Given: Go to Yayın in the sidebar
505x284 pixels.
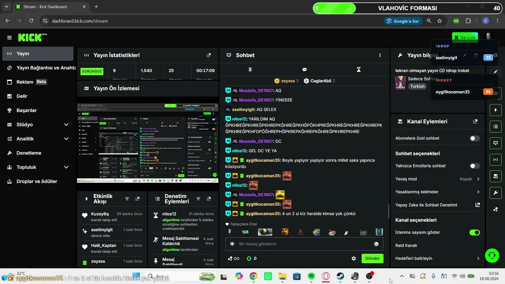Looking at the screenshot, I should (38, 54).
